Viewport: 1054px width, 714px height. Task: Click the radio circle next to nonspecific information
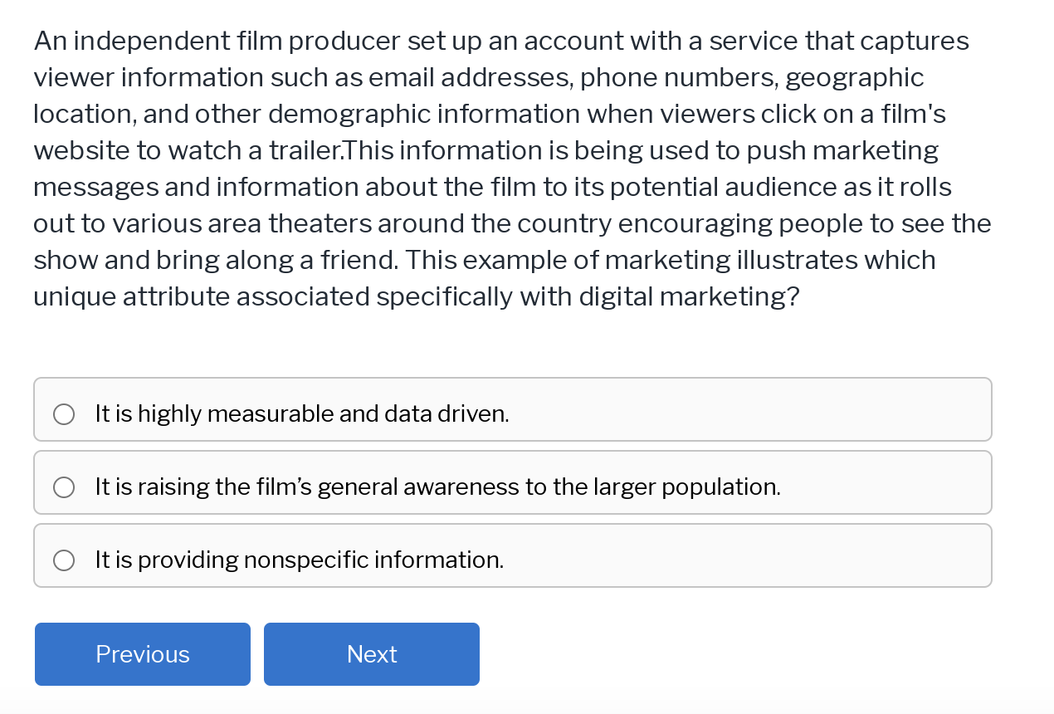click(x=64, y=560)
